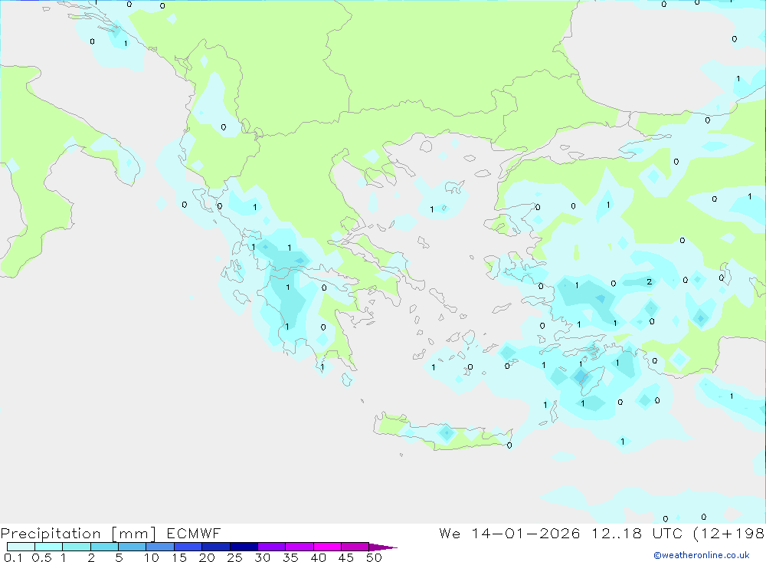Click the 25–30 mm navy legend swatch
Image resolution: width=766 pixels, height=562 pixels.
244,547
